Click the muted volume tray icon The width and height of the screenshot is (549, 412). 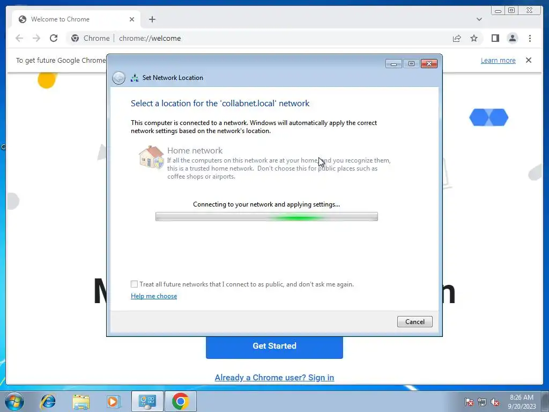(495, 402)
